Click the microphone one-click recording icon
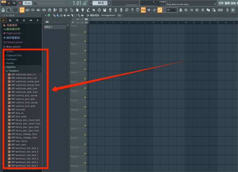Image resolution: width=238 pixels, height=172 pixels. (121, 10)
